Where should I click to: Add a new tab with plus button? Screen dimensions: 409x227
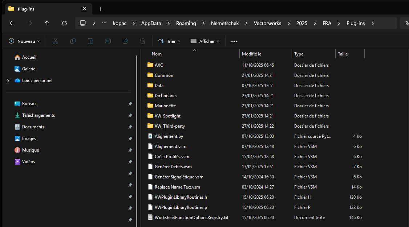click(101, 9)
